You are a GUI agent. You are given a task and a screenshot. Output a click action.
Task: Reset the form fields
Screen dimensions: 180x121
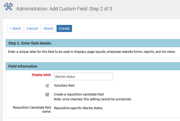click(x=49, y=28)
